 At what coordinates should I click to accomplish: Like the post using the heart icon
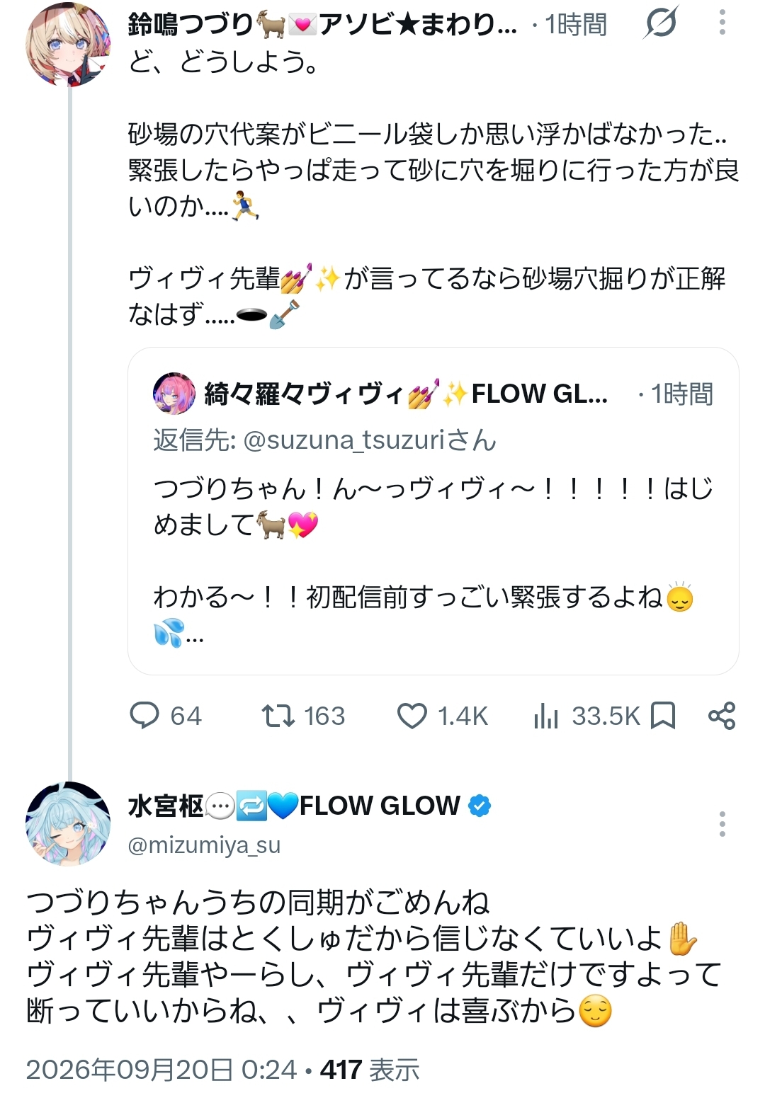pyautogui.click(x=412, y=716)
